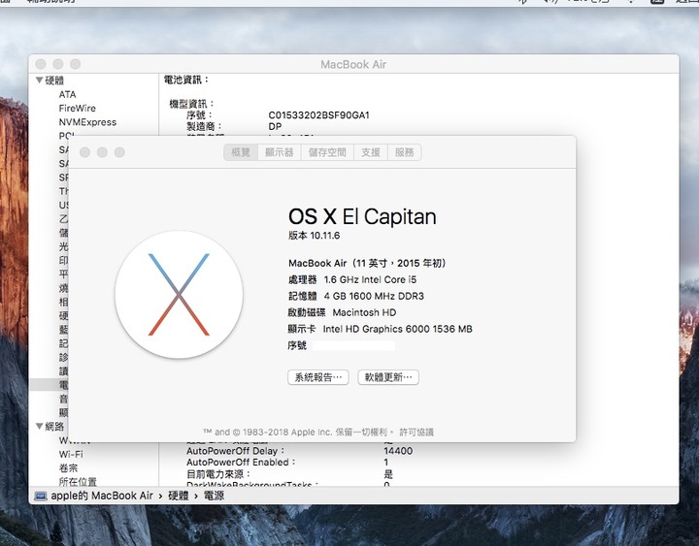Click the blank serial number field
Image resolution: width=699 pixels, height=546 pixels.
click(x=353, y=345)
